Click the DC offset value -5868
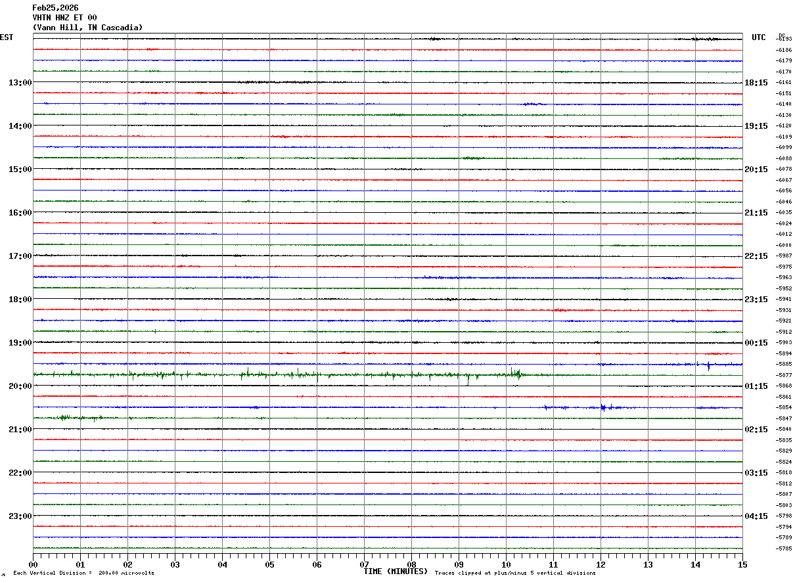Screen dimensions: 795x582 click(x=784, y=386)
